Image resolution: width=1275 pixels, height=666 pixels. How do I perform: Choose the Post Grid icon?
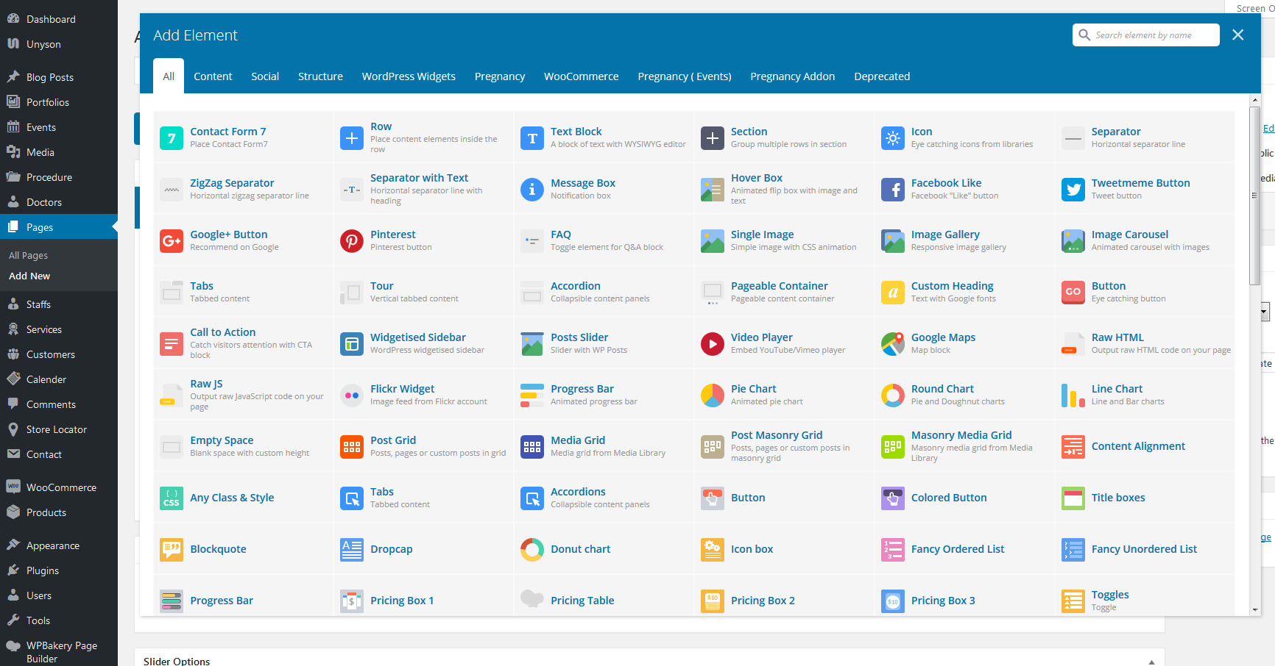352,446
